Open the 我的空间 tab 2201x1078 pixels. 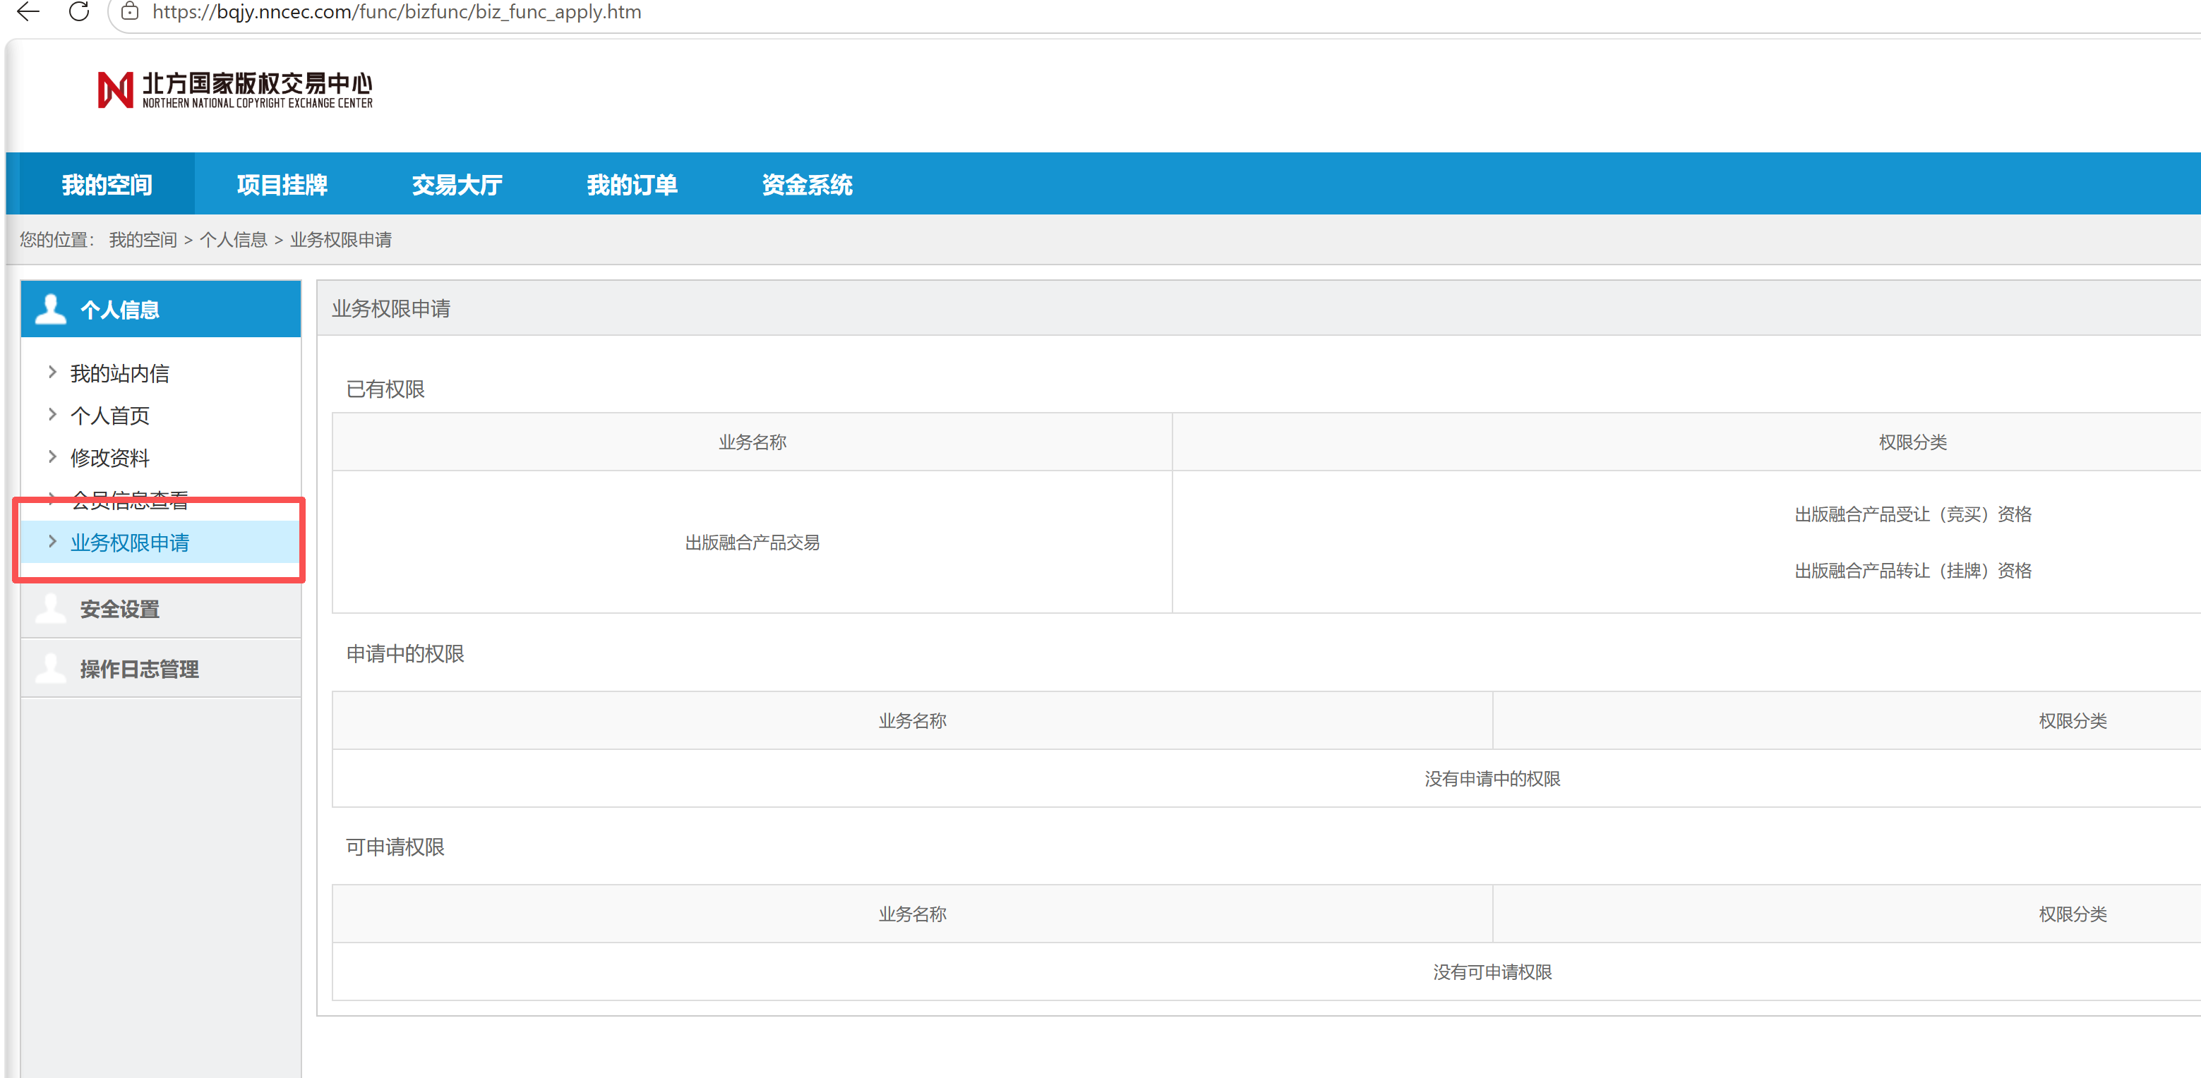(107, 185)
